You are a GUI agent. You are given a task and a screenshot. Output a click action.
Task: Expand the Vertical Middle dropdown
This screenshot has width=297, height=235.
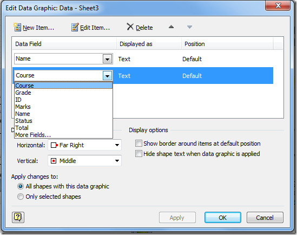(117, 161)
